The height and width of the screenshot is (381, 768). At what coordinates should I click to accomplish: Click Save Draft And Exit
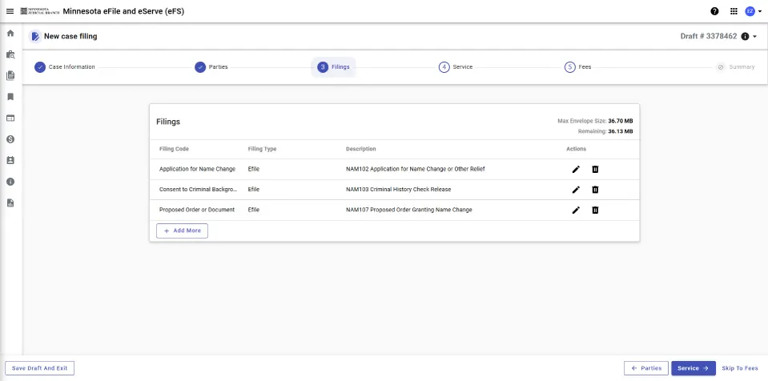point(40,368)
